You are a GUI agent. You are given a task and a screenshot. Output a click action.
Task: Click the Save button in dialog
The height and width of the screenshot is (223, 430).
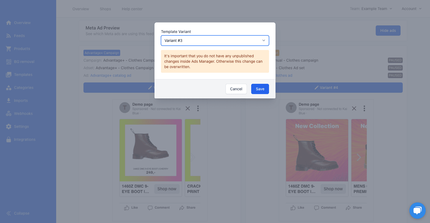coord(260,89)
